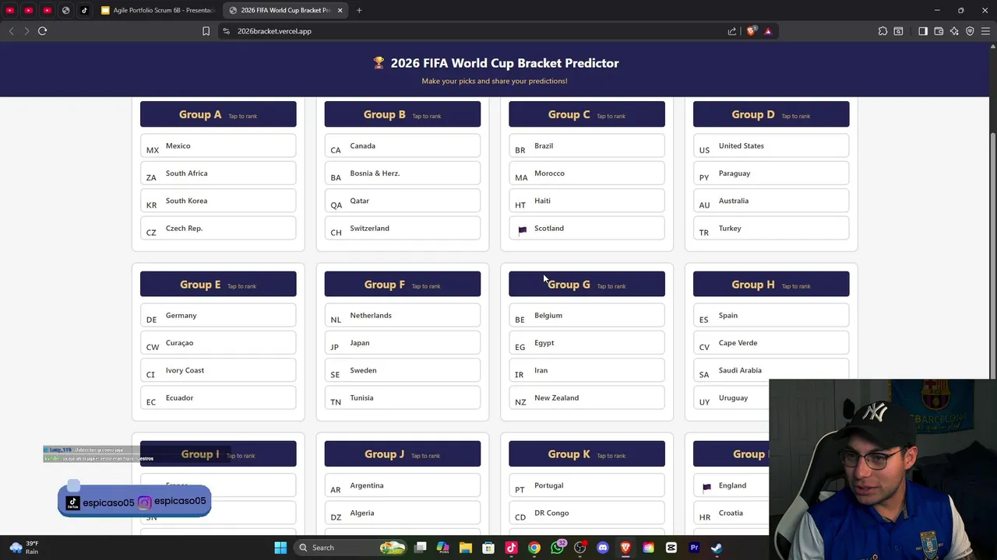997x560 pixels.
Task: Tap the Group K header to rank
Action: click(x=587, y=454)
